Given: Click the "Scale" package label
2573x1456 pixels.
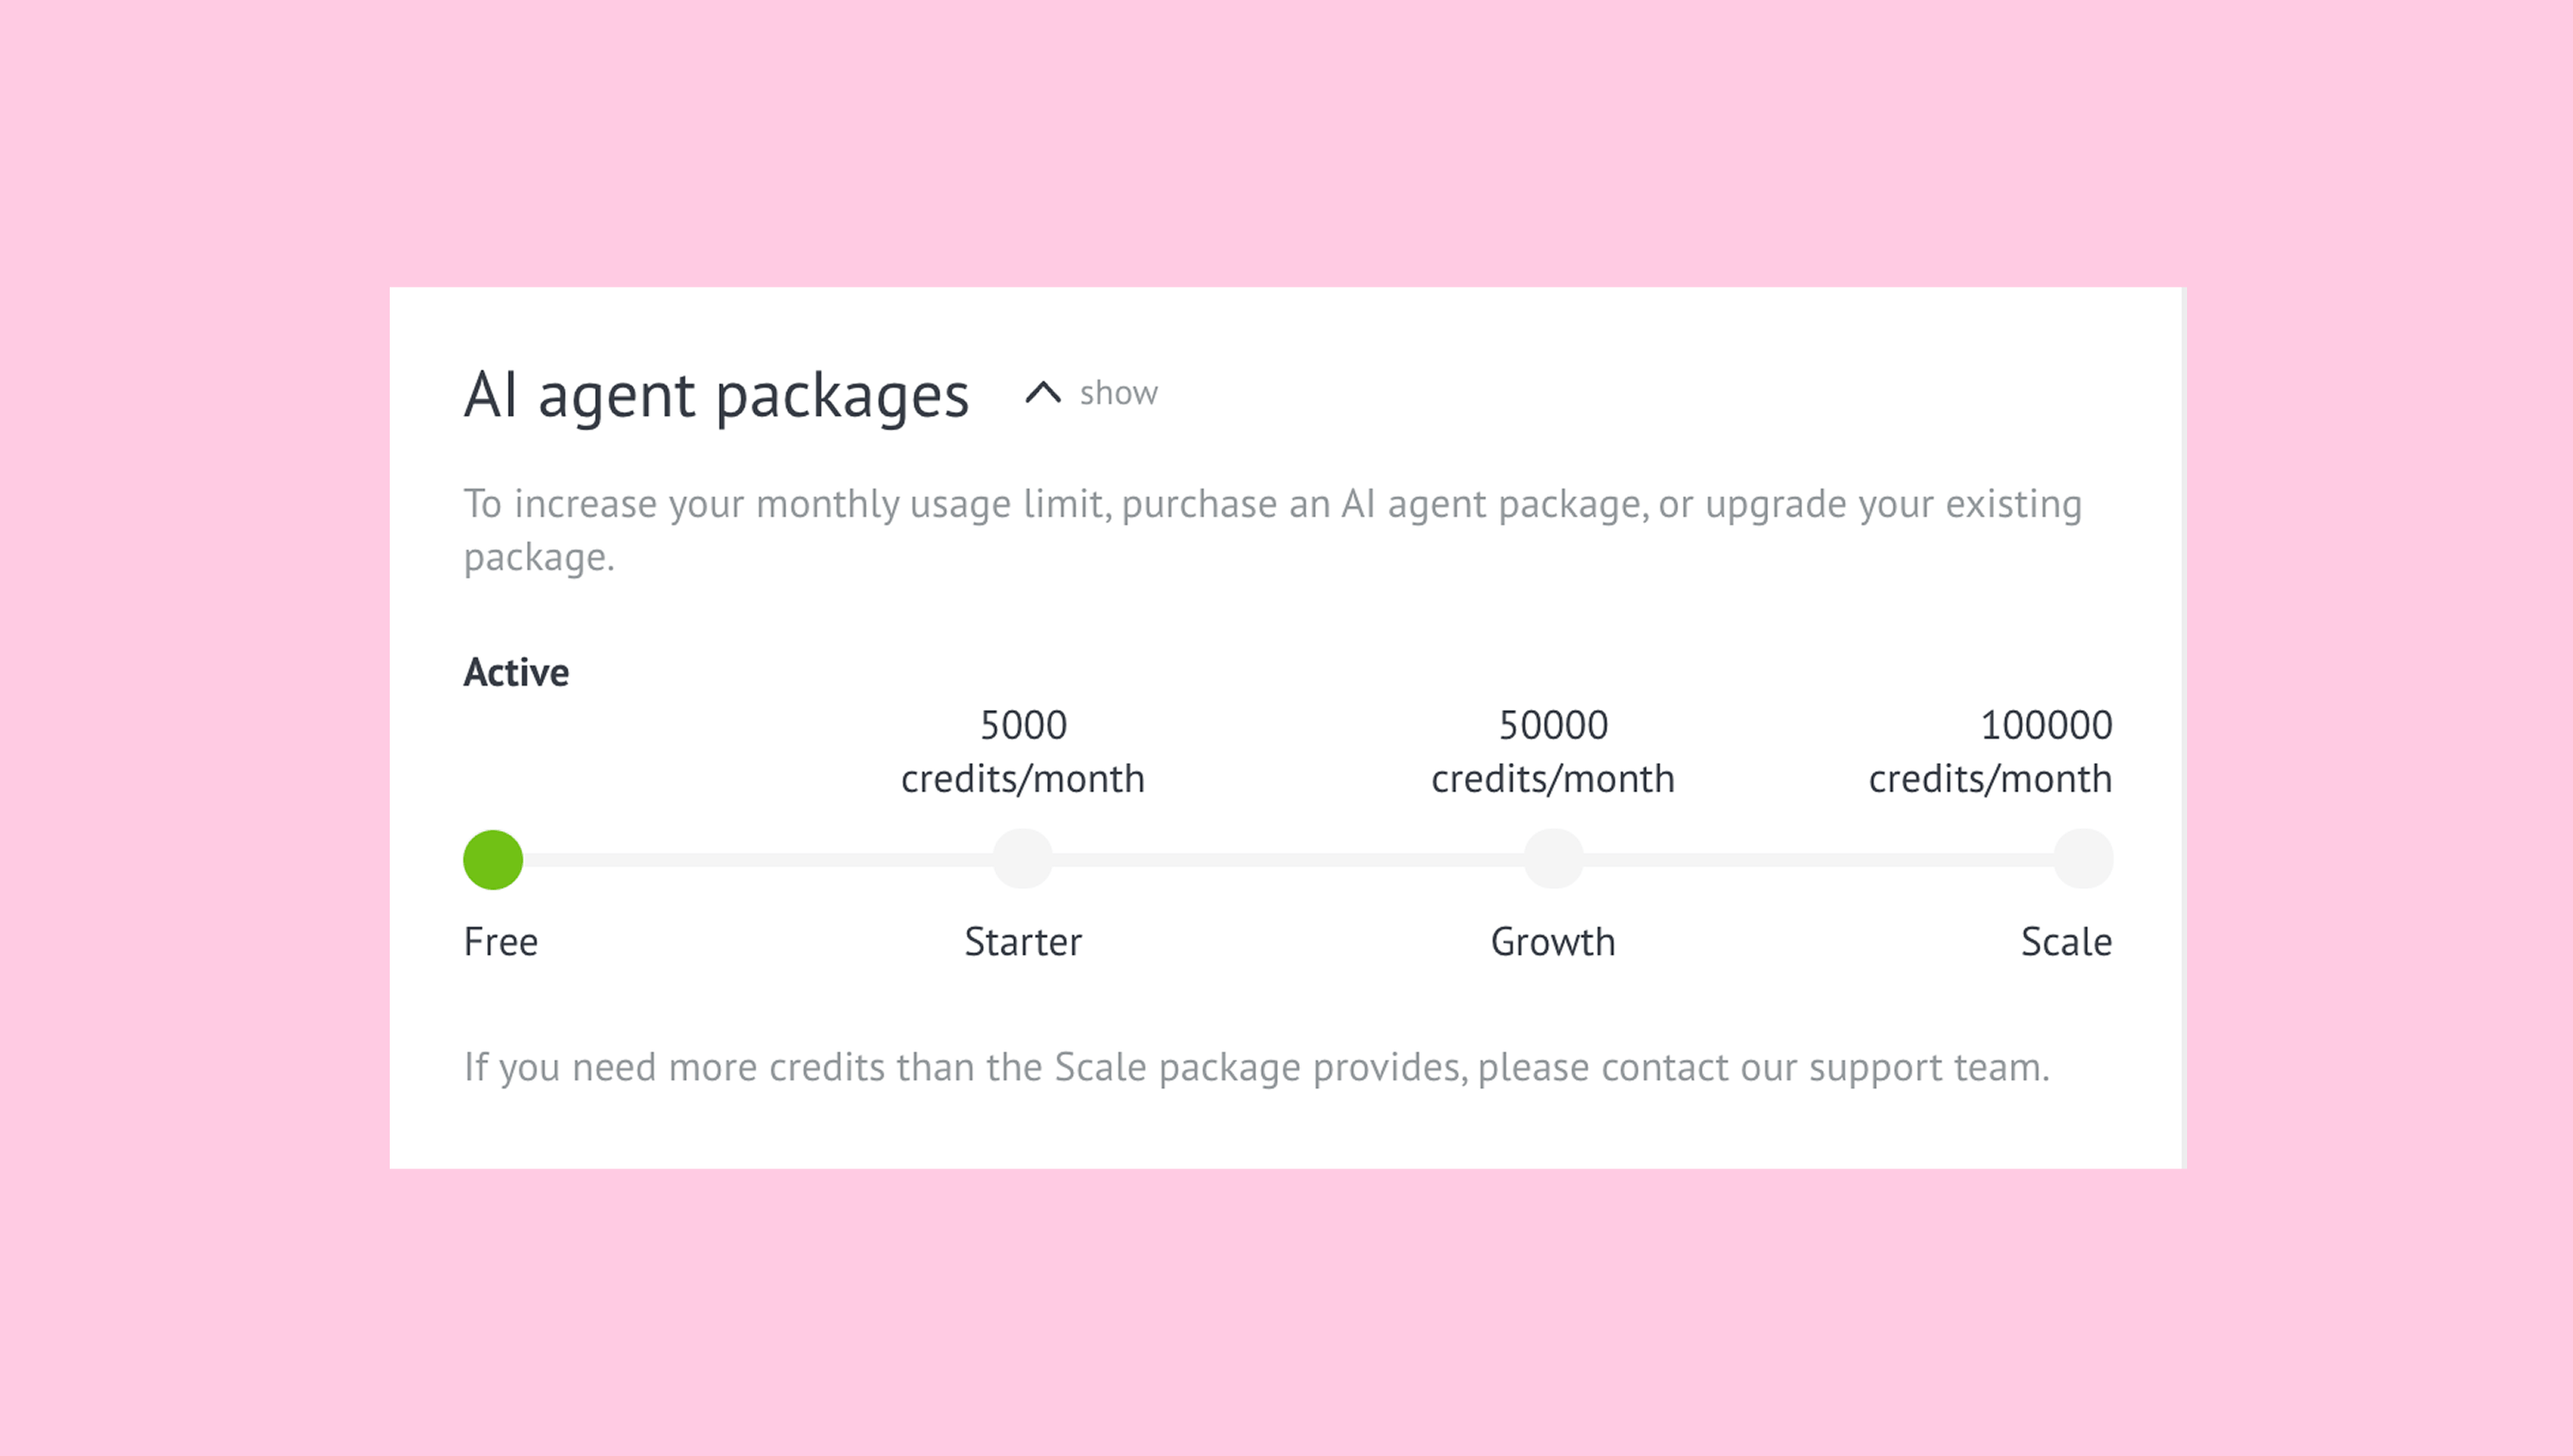Looking at the screenshot, I should point(2066,942).
